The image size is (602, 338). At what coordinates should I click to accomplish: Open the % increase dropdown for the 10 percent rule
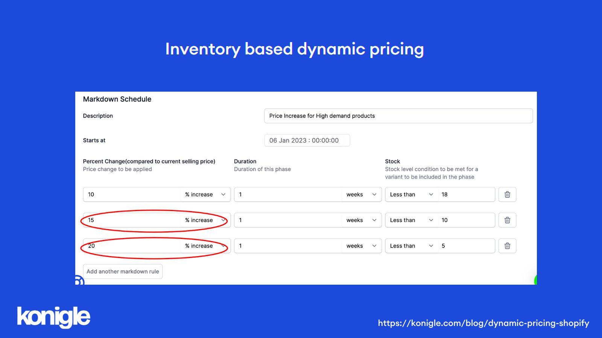205,195
